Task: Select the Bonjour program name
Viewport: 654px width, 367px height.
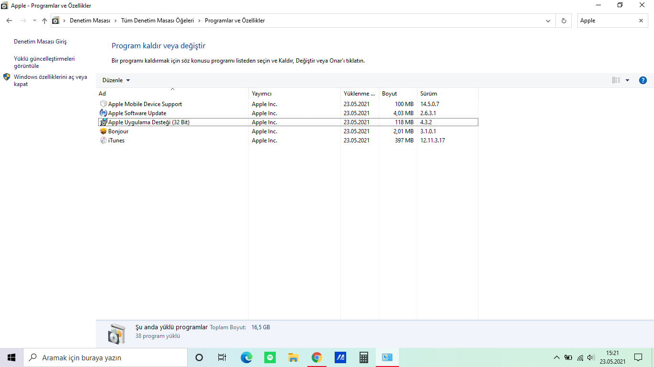Action: coord(118,131)
